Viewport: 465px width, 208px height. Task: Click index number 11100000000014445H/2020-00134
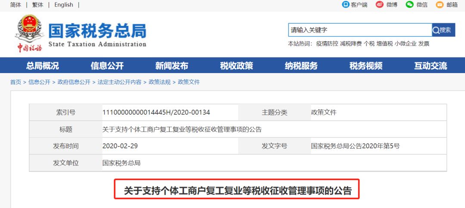pos(156,113)
